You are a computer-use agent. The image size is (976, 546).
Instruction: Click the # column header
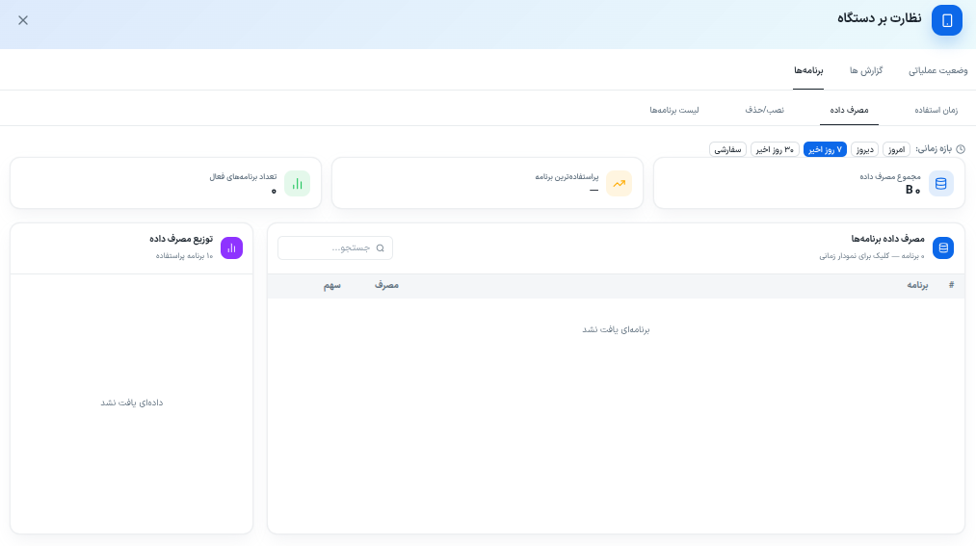951,285
